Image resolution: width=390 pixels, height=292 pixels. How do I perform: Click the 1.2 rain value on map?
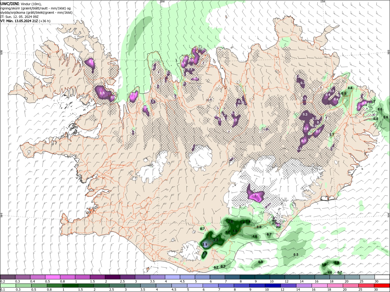point(228,232)
